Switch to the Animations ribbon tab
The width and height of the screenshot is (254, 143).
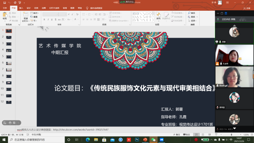tap(44, 8)
